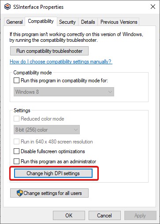Toggle Run in 640 x 480 screen resolution
This screenshot has width=160, height=224.
coord(16,142)
